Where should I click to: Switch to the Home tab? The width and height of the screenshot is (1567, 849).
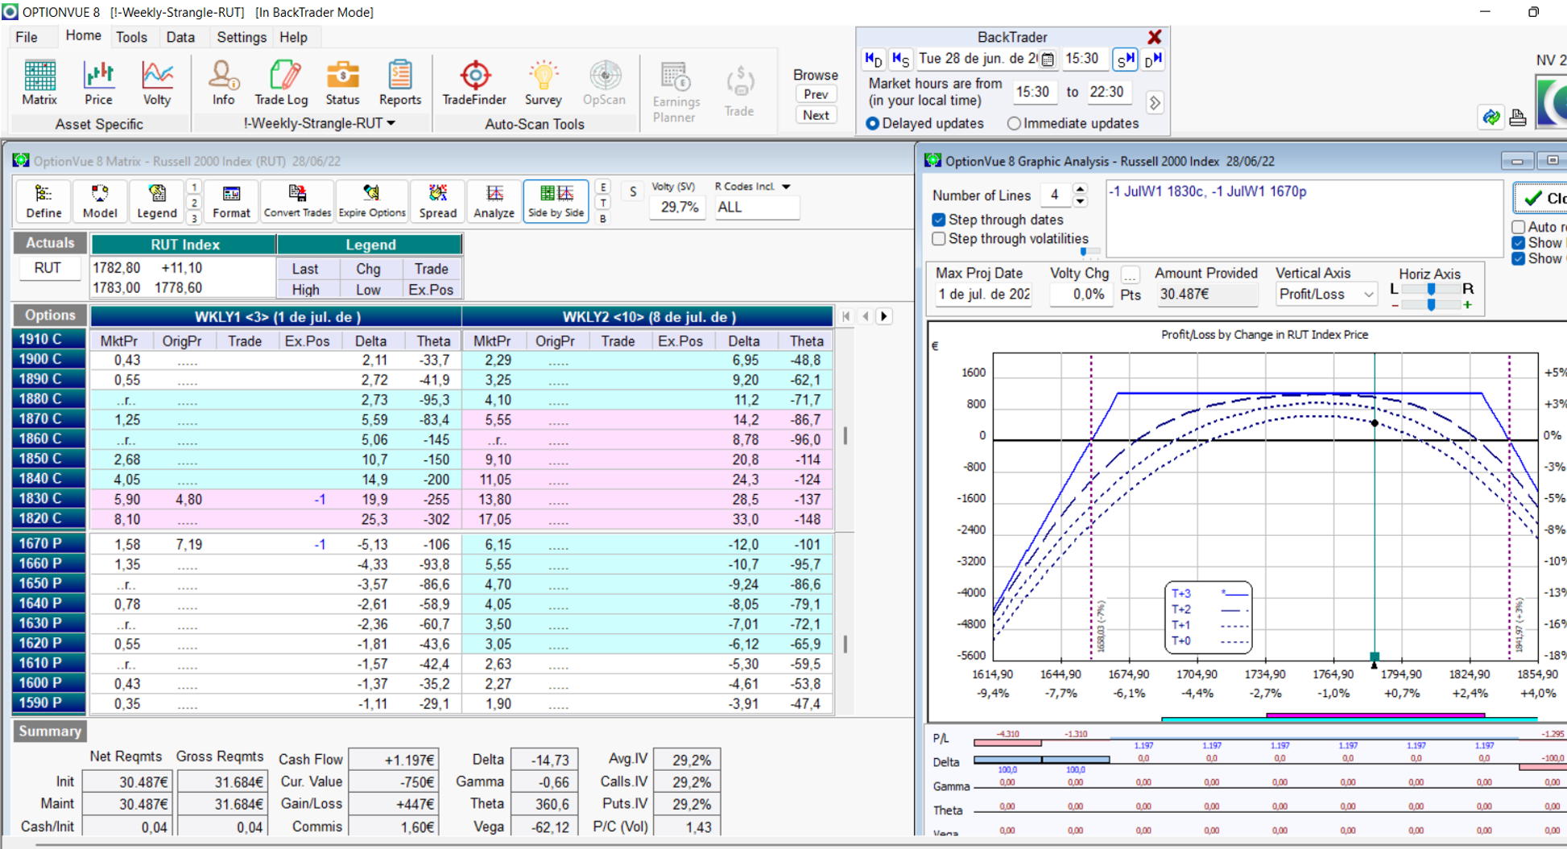tap(83, 36)
